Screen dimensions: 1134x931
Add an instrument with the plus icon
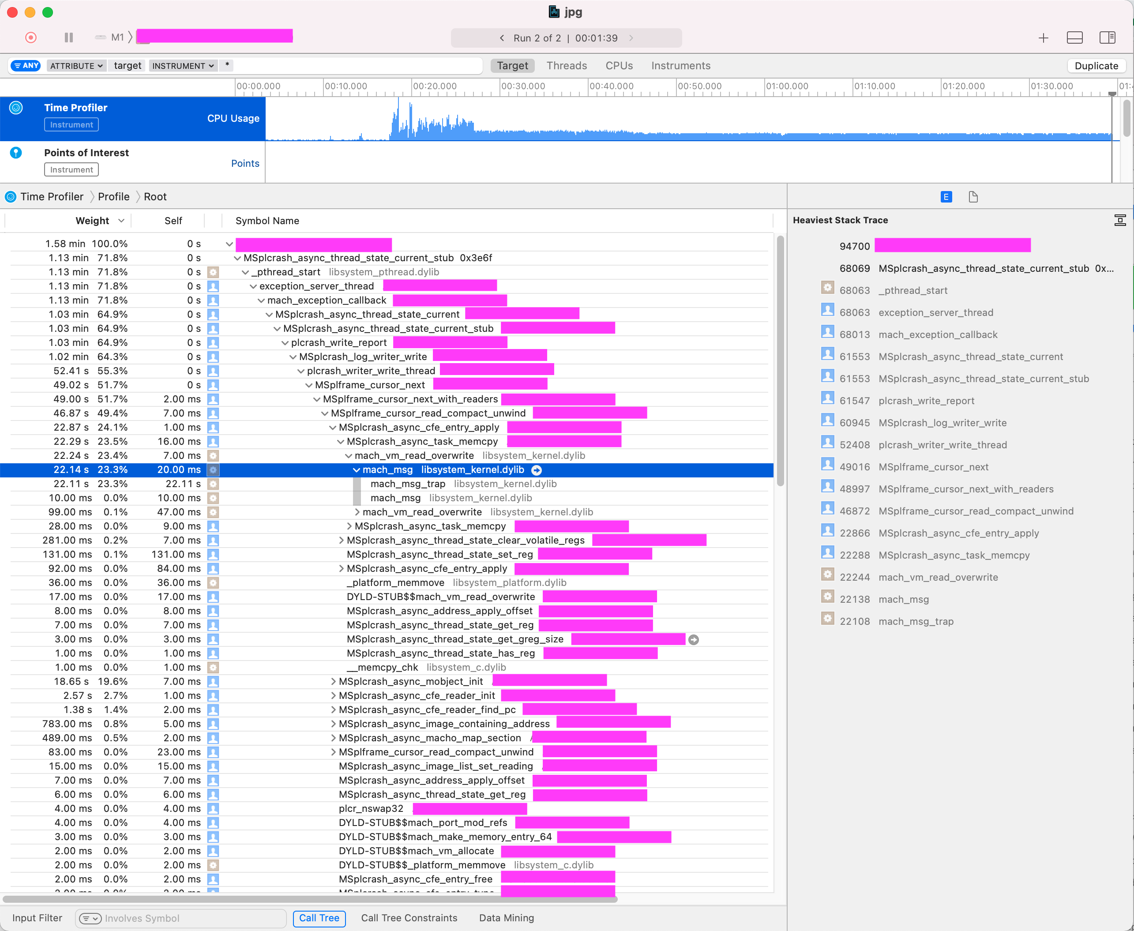point(1044,38)
